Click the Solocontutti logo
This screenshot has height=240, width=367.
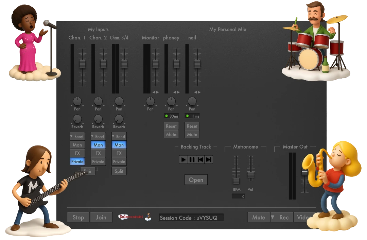pyautogui.click(x=135, y=217)
